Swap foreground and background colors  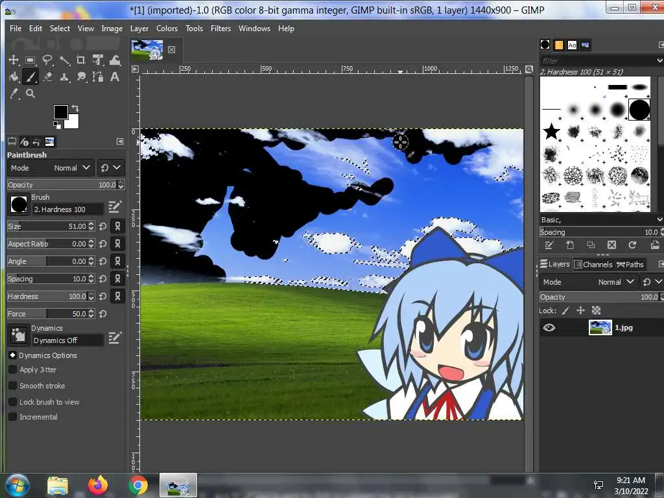click(x=75, y=108)
